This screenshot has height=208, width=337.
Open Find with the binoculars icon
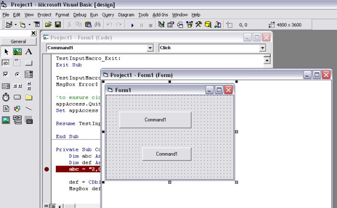pyautogui.click(x=98, y=25)
